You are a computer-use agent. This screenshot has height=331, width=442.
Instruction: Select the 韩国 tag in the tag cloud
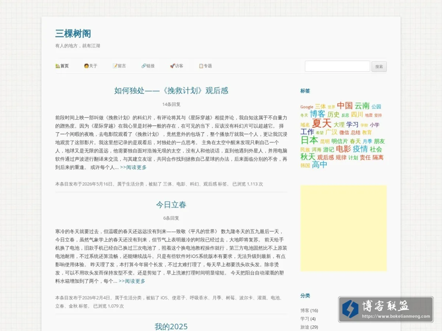pos(305,165)
